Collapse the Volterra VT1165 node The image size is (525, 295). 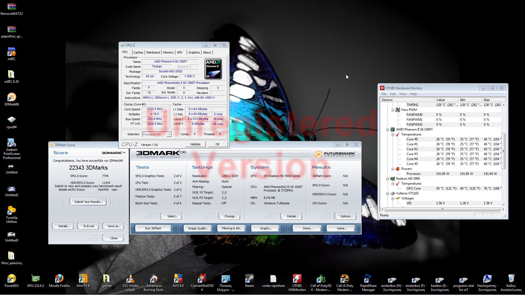[388, 193]
